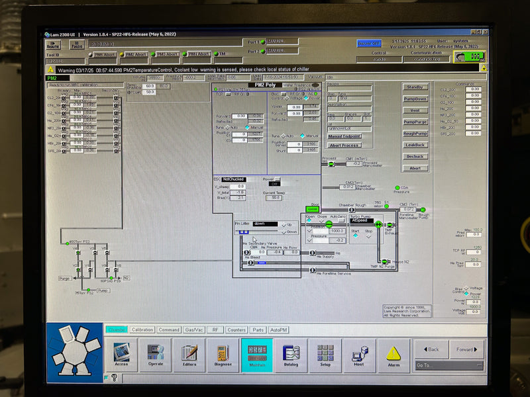Screen dimensions: 530x397
Task: Open the Editors notepad icon
Action: [x=189, y=353]
